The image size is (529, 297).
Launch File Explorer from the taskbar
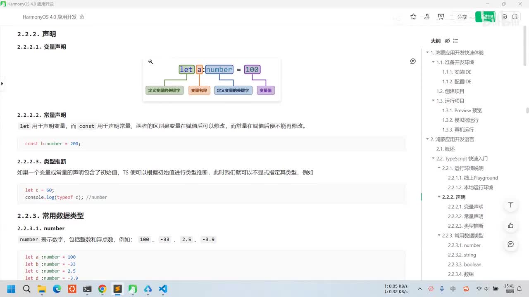(42, 289)
